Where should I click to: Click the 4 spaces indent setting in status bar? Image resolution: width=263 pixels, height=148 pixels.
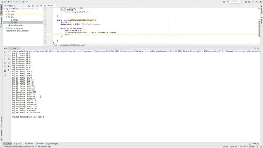click(251, 147)
